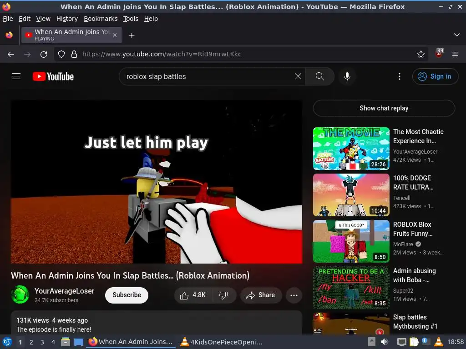The height and width of the screenshot is (349, 466).
Task: Click the VLC cone tray icon
Action: 438,342
